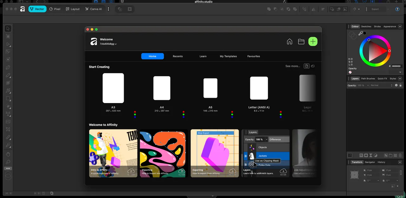Pick the colour picker eyedropper in Colour panel

click(361, 33)
